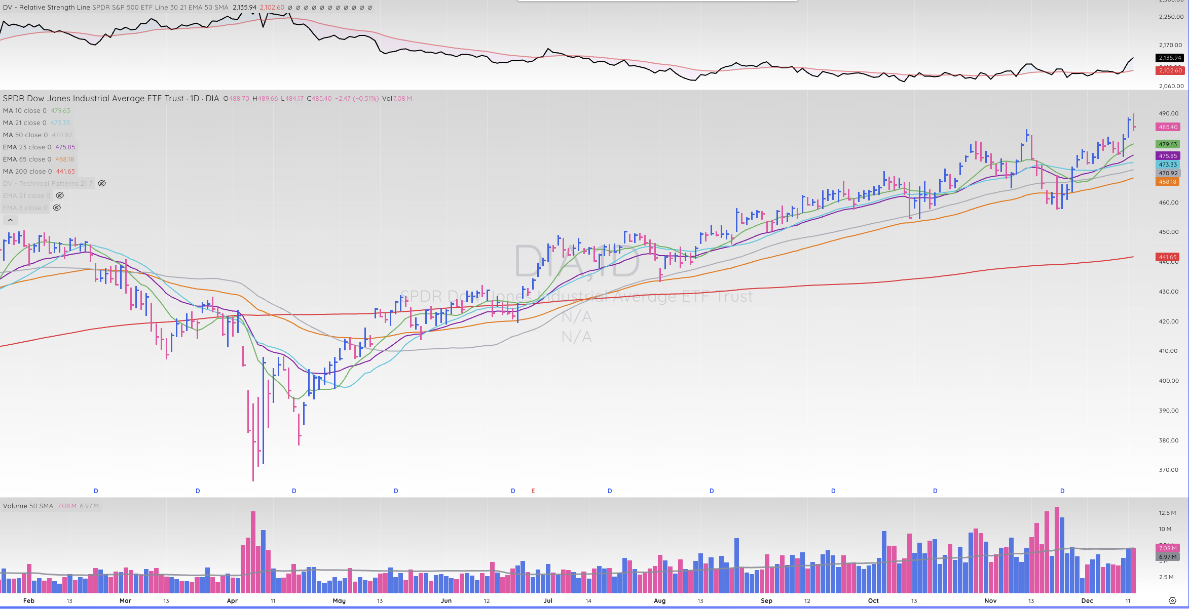This screenshot has width=1189, height=609.
Task: Select the MA 10 close legend entry
Action: (x=25, y=110)
